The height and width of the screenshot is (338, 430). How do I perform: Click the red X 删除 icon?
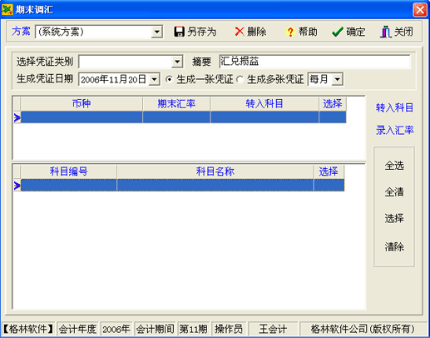240,32
